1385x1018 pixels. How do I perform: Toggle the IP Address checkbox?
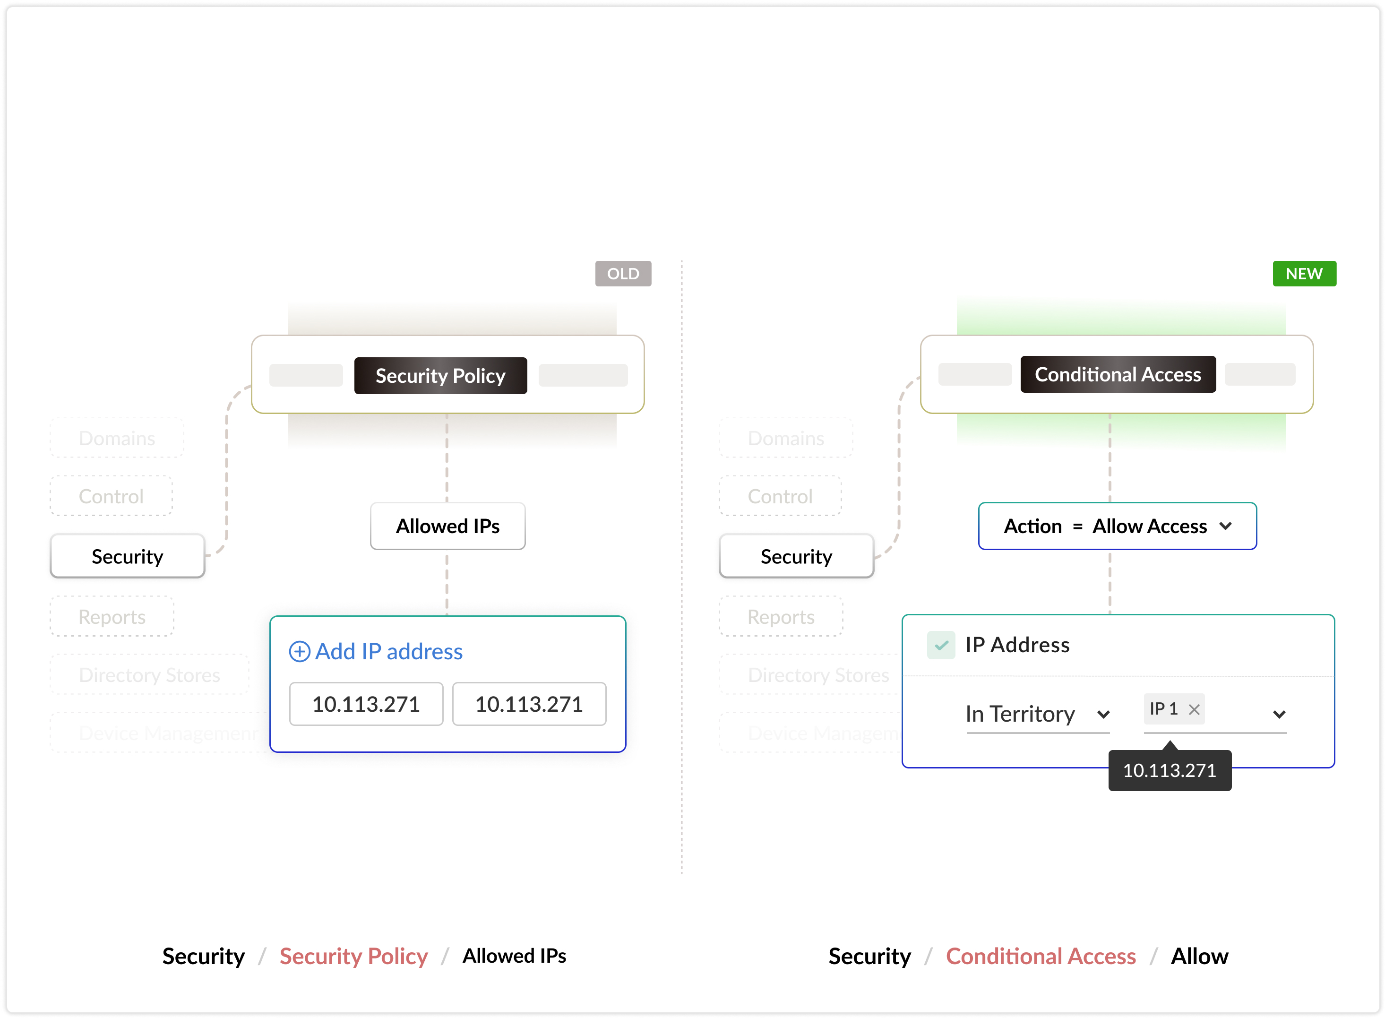[x=941, y=645]
